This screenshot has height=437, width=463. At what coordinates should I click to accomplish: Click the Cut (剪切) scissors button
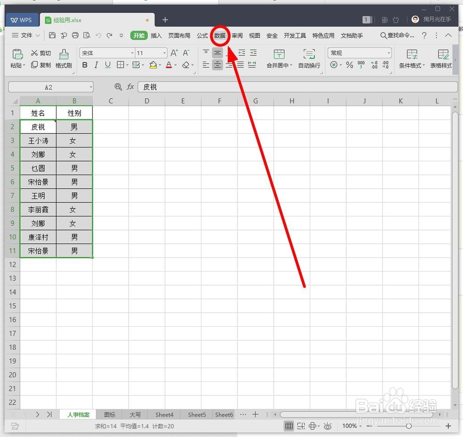[41, 53]
